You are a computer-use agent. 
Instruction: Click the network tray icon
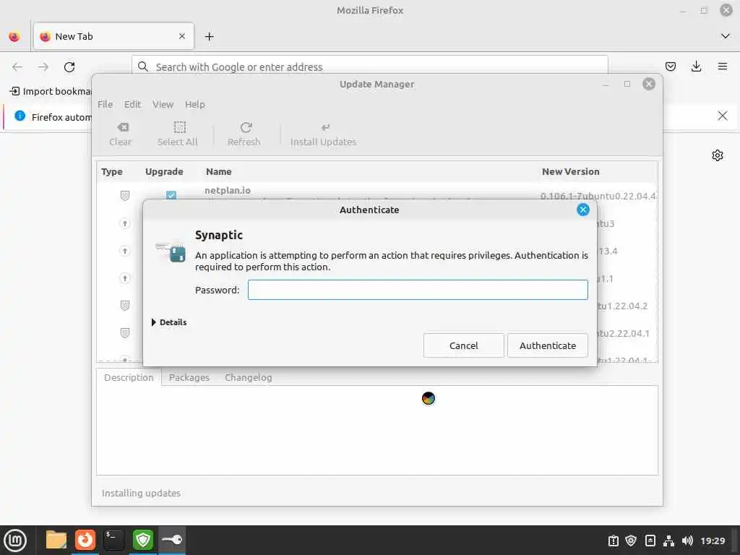668,541
